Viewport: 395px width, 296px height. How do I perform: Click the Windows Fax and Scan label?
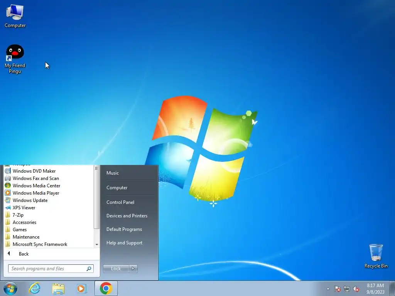pos(36,178)
